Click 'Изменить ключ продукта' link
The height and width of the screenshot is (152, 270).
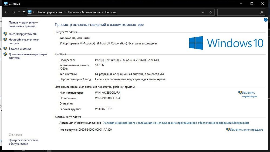(x=247, y=130)
